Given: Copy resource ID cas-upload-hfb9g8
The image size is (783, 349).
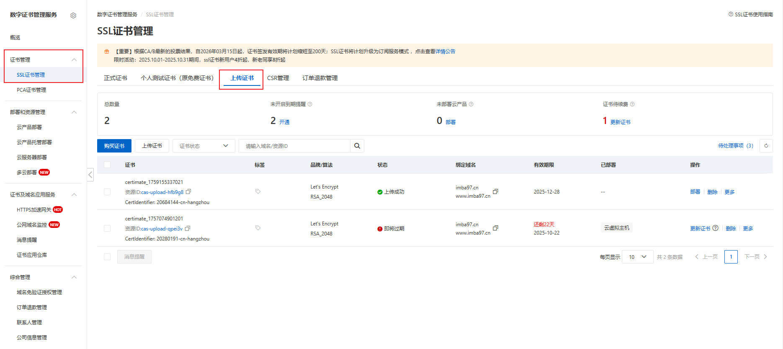Looking at the screenshot, I should coord(188,192).
